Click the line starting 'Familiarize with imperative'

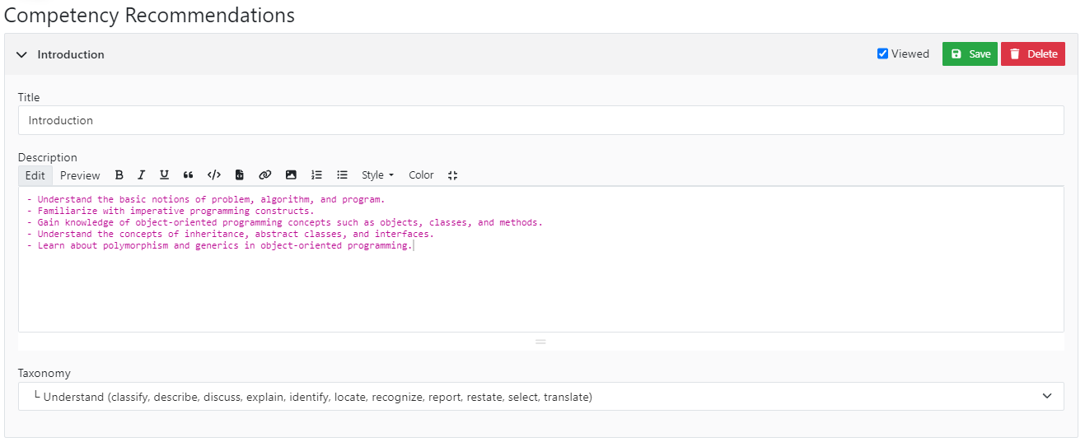pos(171,211)
